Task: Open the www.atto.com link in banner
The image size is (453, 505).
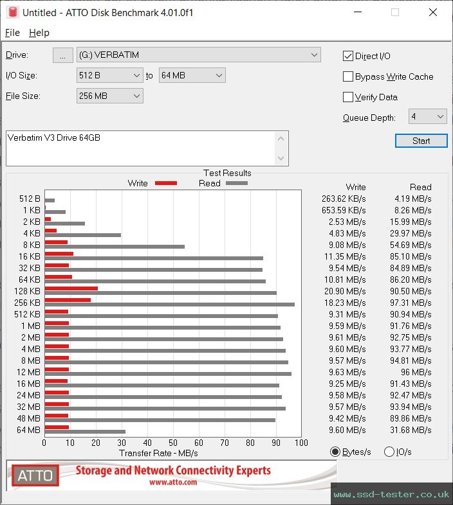Action: pyautogui.click(x=173, y=483)
